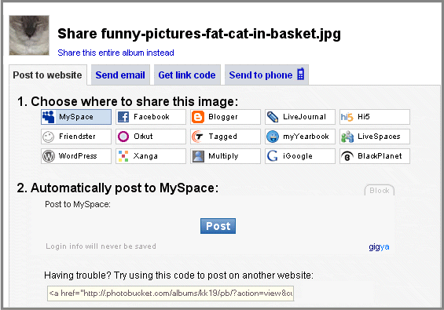Choose the WordPress W icon
The height and width of the screenshot is (310, 444).
tap(49, 156)
